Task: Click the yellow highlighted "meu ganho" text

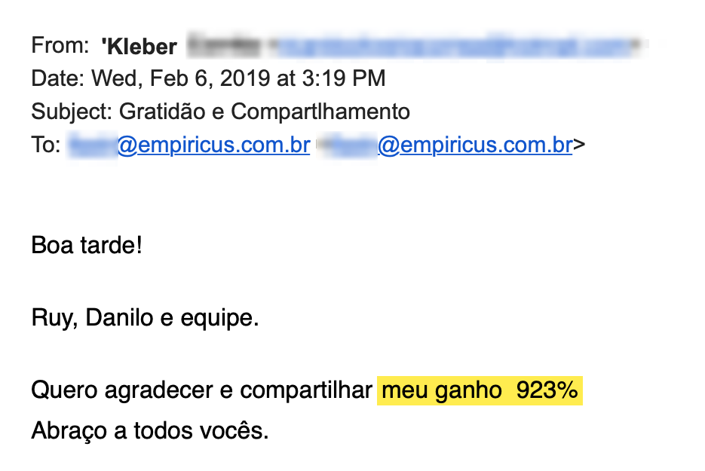Action: point(441,390)
